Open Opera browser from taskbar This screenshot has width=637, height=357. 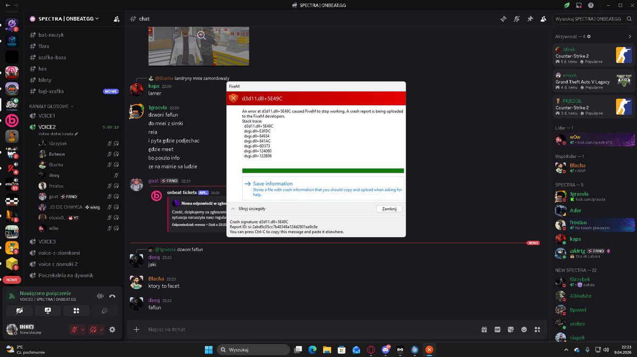click(371, 350)
